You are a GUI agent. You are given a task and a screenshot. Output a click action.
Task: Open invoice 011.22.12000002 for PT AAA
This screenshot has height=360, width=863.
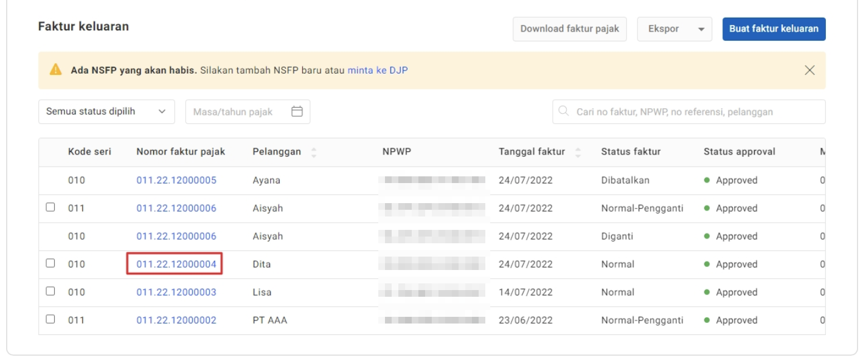(176, 320)
